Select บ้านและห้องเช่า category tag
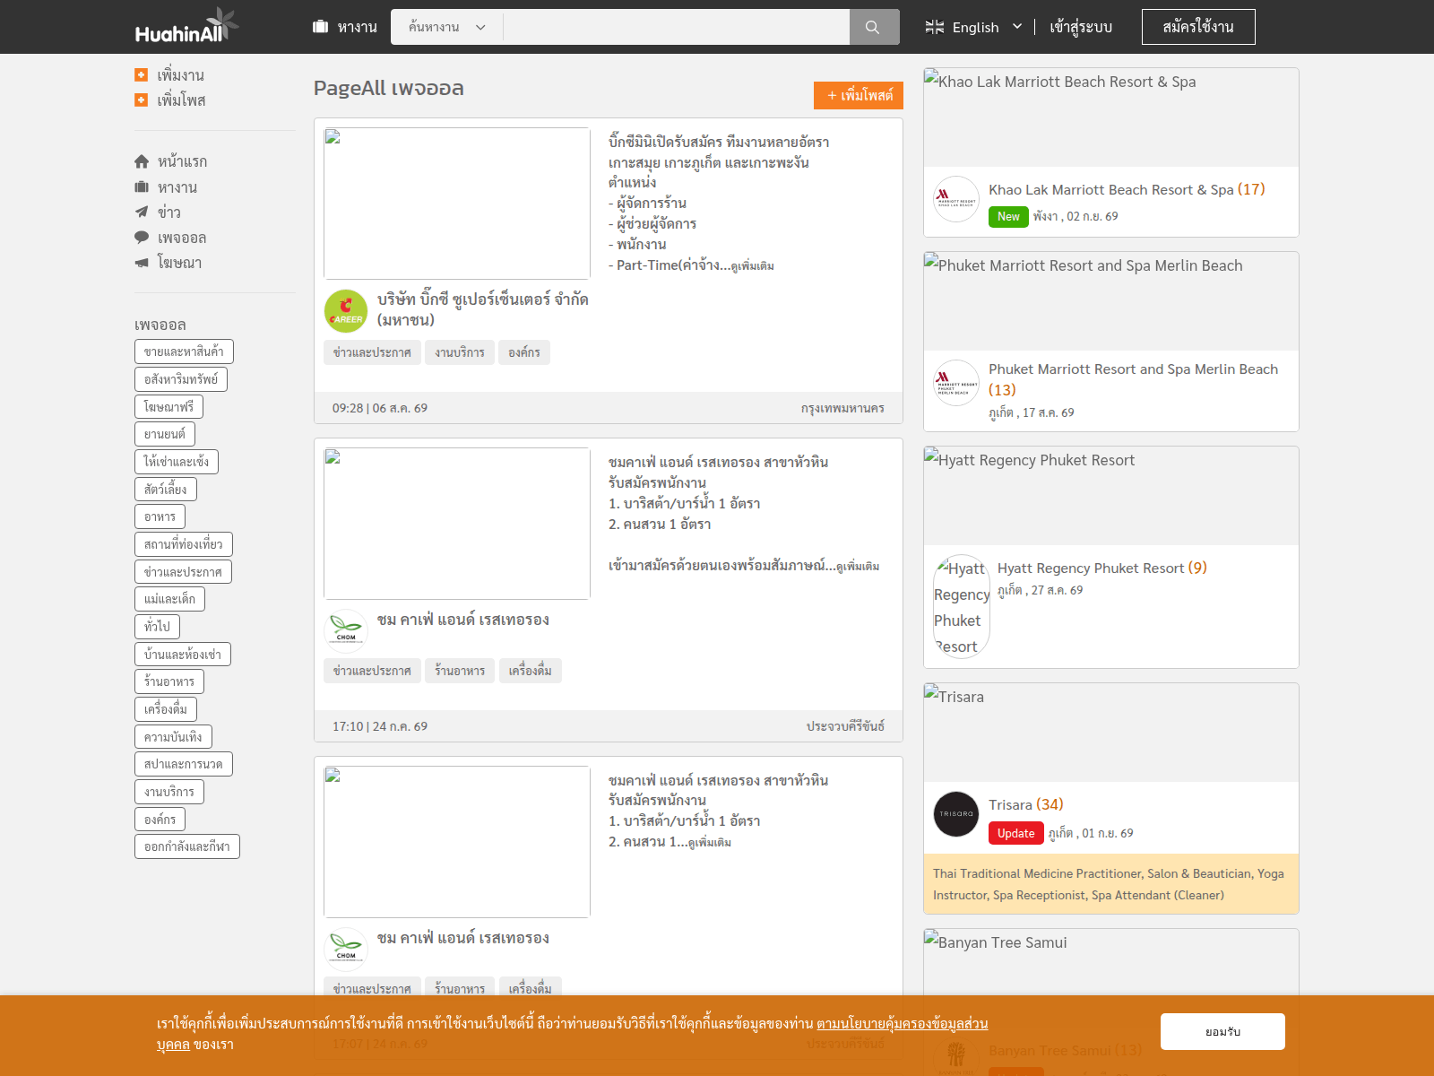The image size is (1434, 1076). coord(183,655)
